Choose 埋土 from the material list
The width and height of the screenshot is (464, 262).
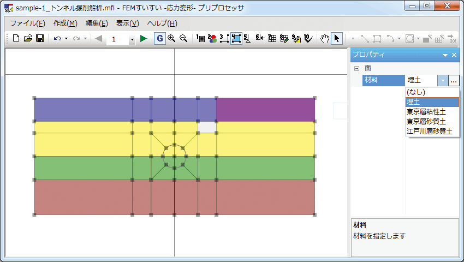pyautogui.click(x=432, y=102)
